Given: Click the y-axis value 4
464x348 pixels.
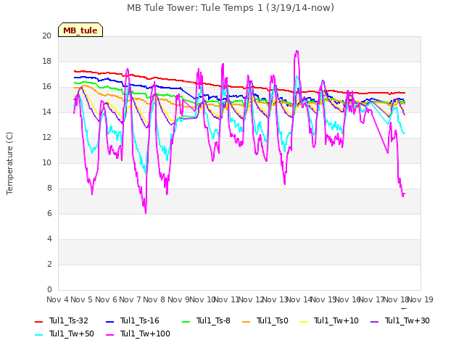Looking at the screenshot, I should (49, 239).
